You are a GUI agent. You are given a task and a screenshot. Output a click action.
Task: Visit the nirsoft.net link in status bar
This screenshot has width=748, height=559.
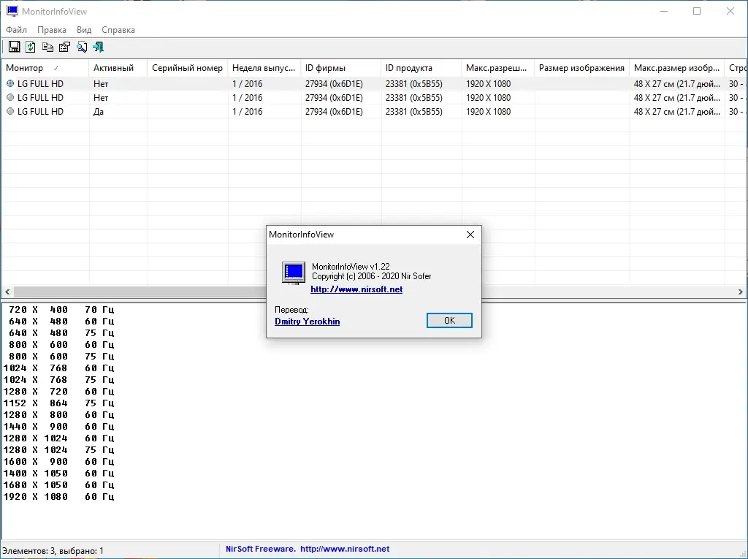point(345,549)
